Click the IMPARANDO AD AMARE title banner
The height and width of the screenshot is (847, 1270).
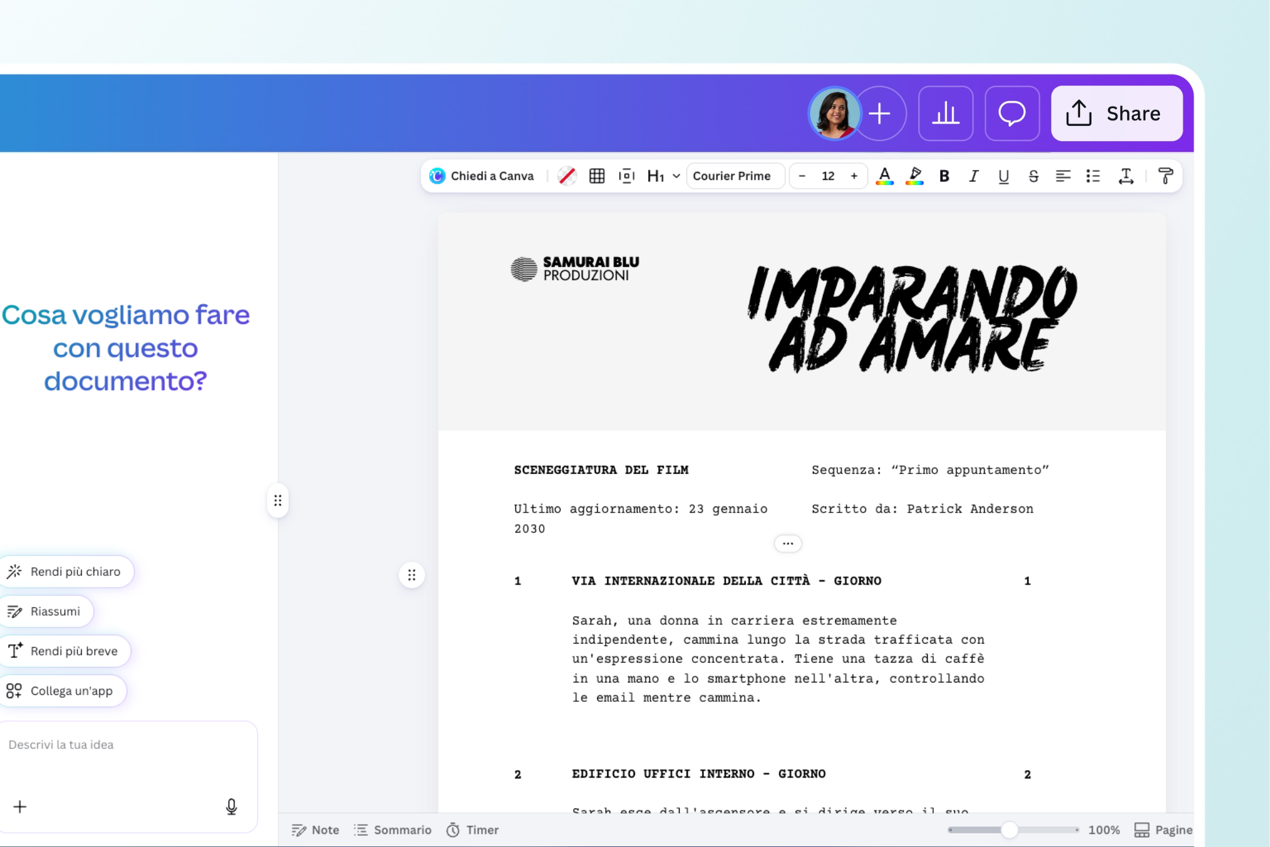912,319
